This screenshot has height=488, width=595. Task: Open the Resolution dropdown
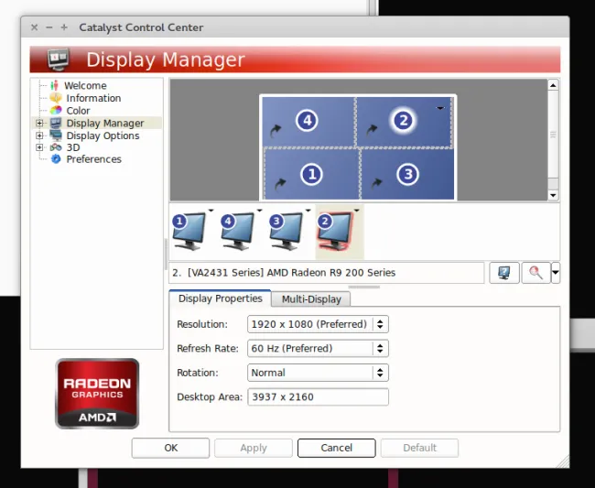pyautogui.click(x=318, y=324)
